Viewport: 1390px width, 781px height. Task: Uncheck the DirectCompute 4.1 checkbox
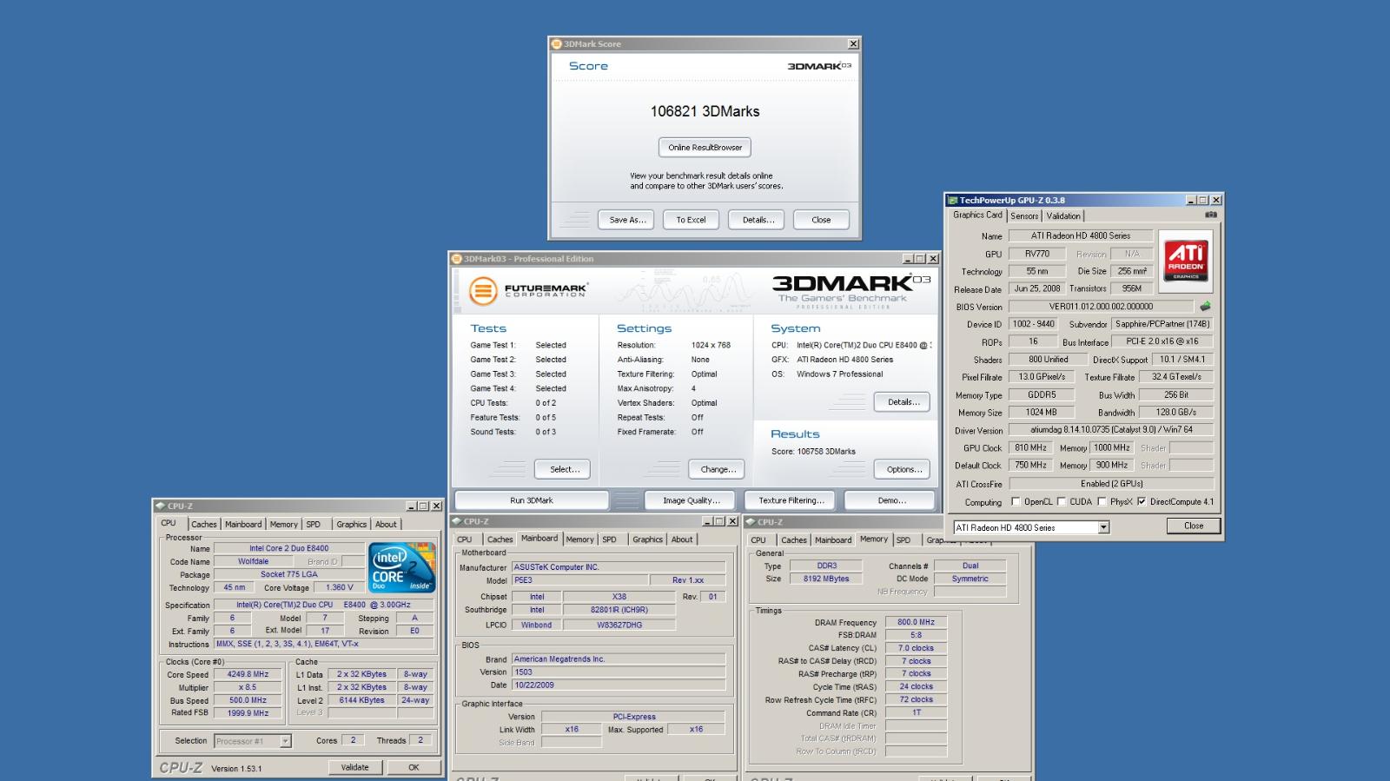[1142, 501]
